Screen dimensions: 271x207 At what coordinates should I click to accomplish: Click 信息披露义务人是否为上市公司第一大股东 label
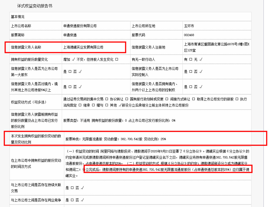click(x=35, y=72)
